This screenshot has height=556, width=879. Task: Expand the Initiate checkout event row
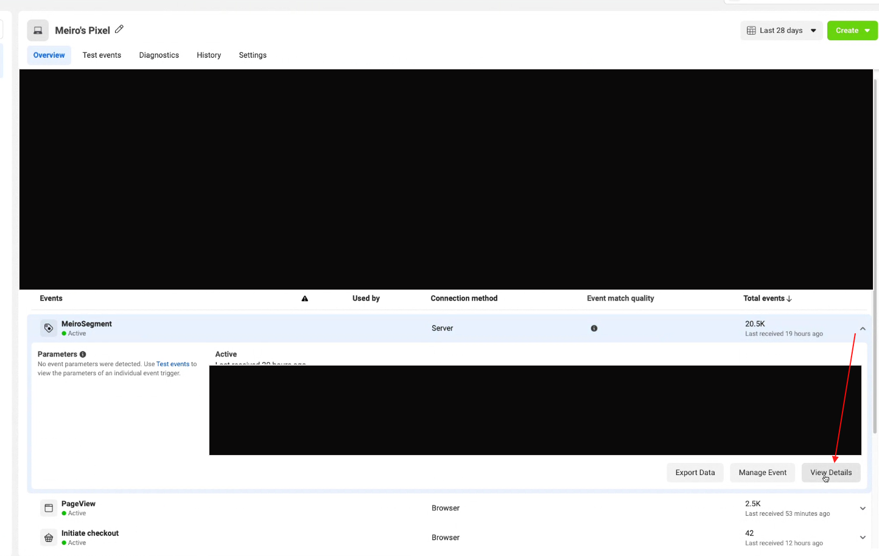point(863,538)
